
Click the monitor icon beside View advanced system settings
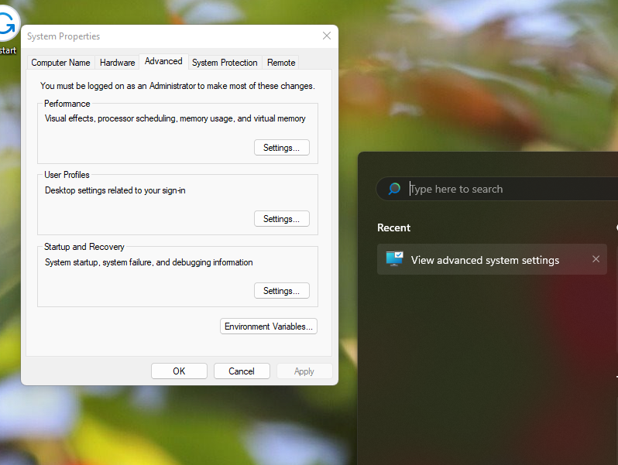(x=394, y=259)
